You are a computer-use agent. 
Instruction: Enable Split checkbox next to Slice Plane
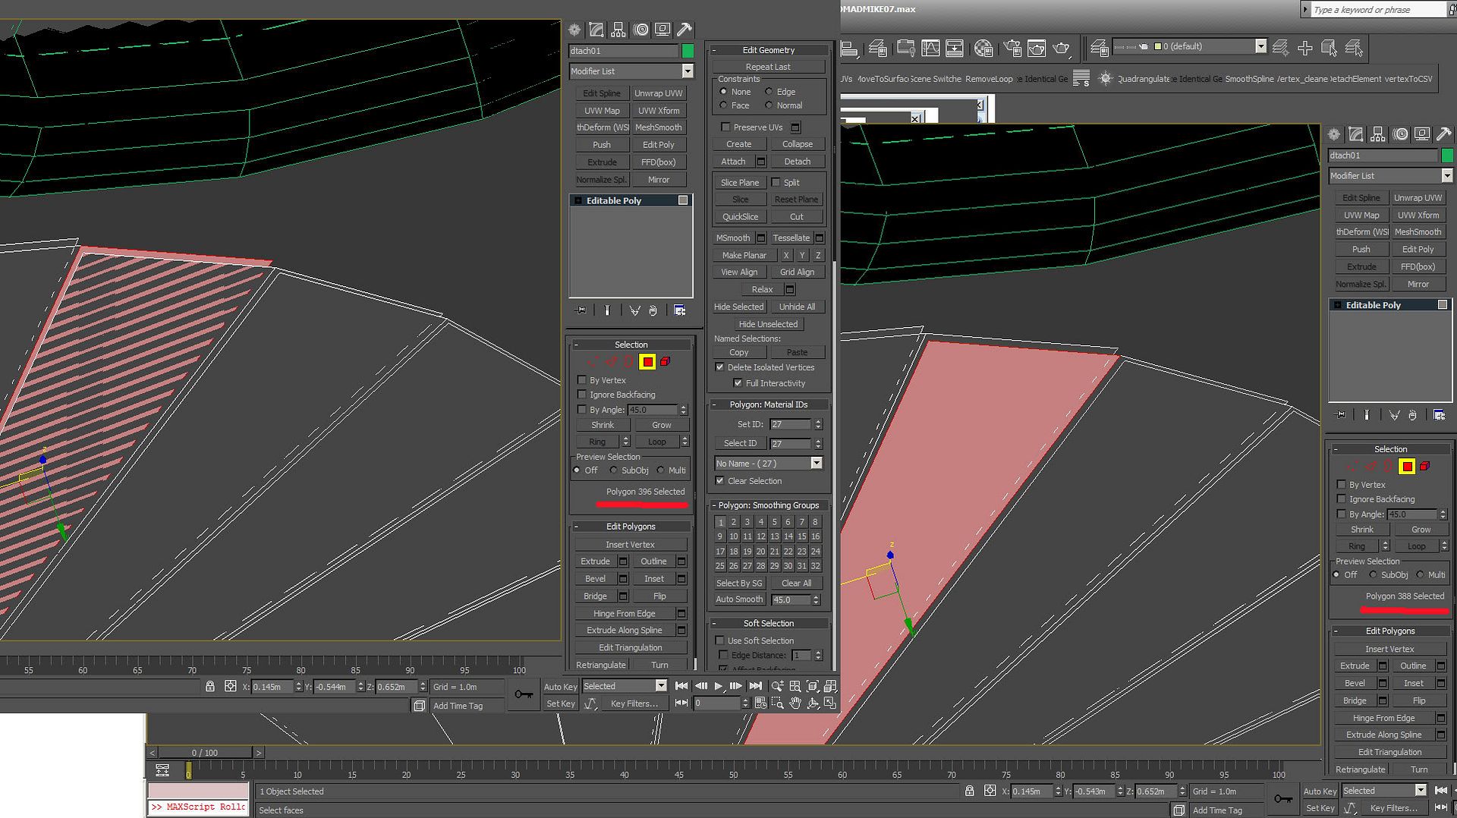point(776,182)
